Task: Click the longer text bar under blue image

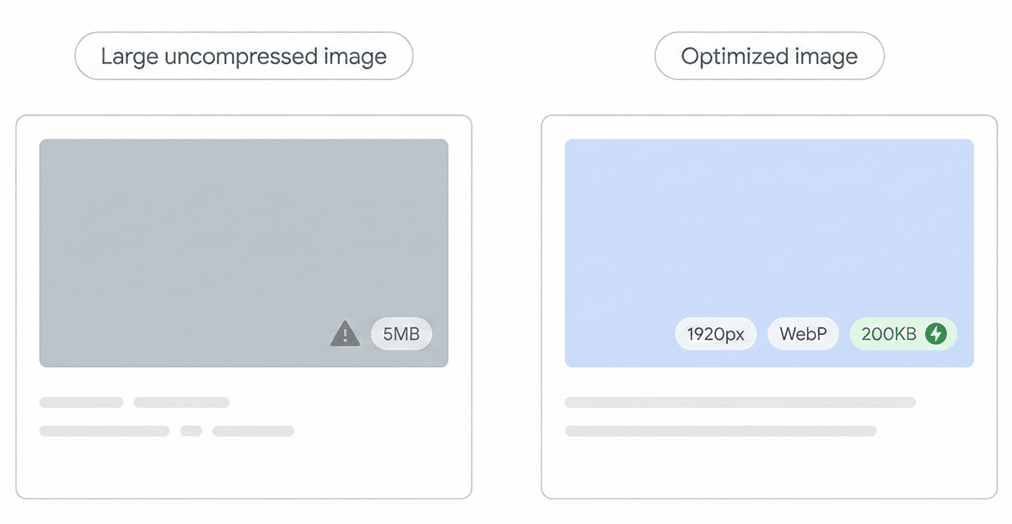Action: 740,402
